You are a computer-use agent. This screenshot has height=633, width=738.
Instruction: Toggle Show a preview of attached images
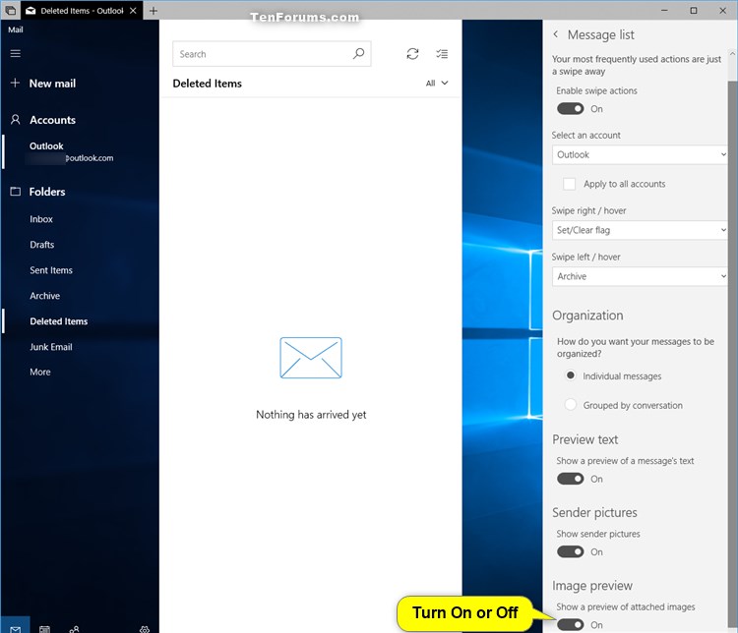(x=571, y=624)
